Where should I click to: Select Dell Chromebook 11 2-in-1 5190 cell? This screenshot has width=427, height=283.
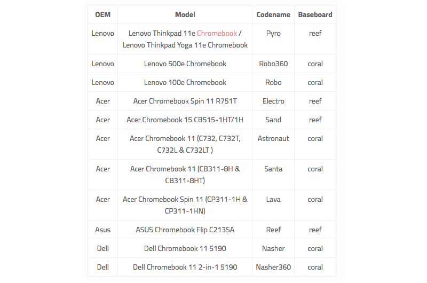[x=185, y=267]
